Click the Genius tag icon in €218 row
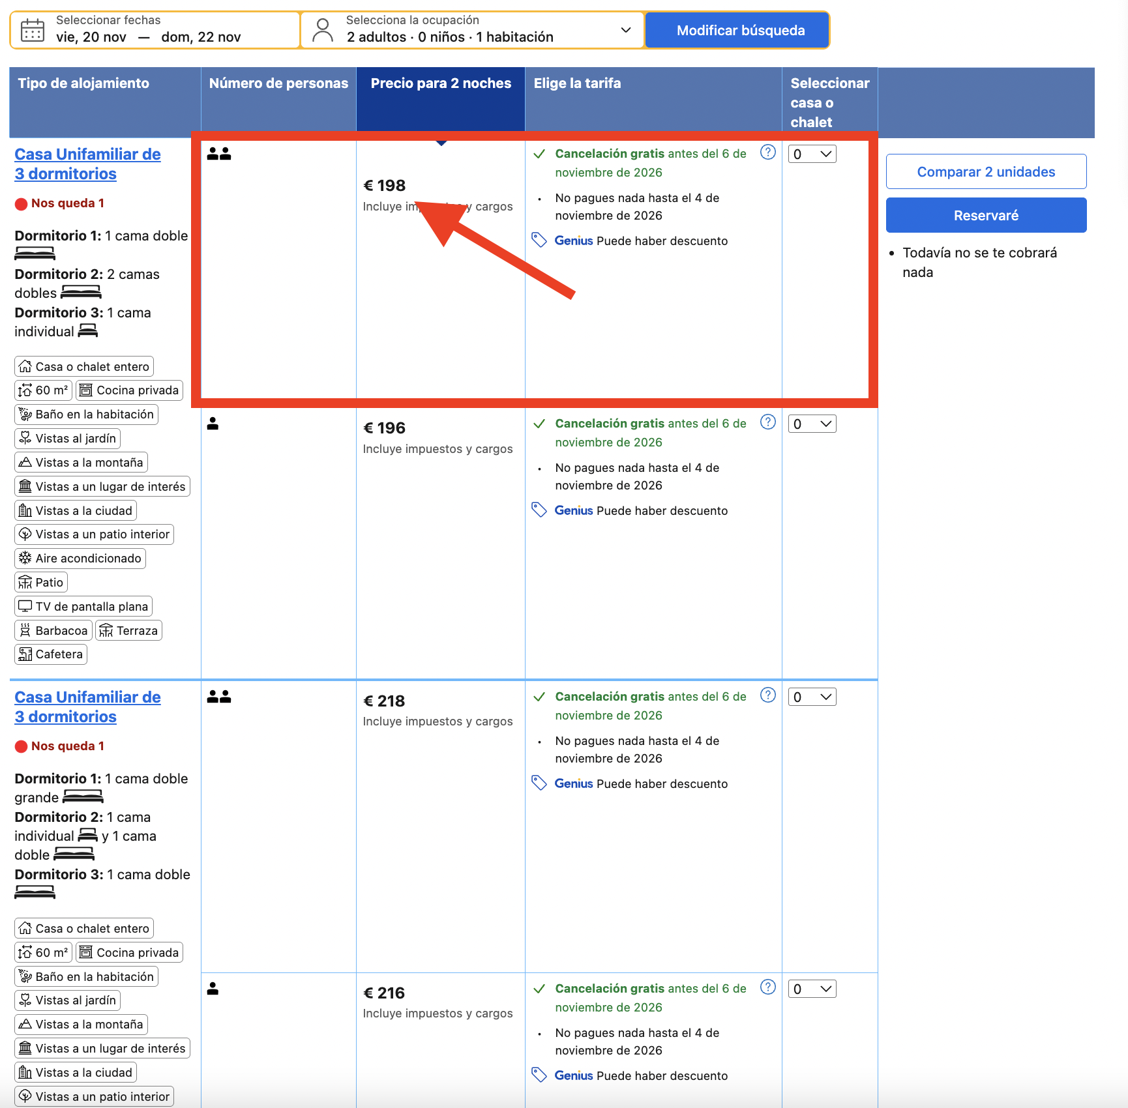 click(x=539, y=783)
